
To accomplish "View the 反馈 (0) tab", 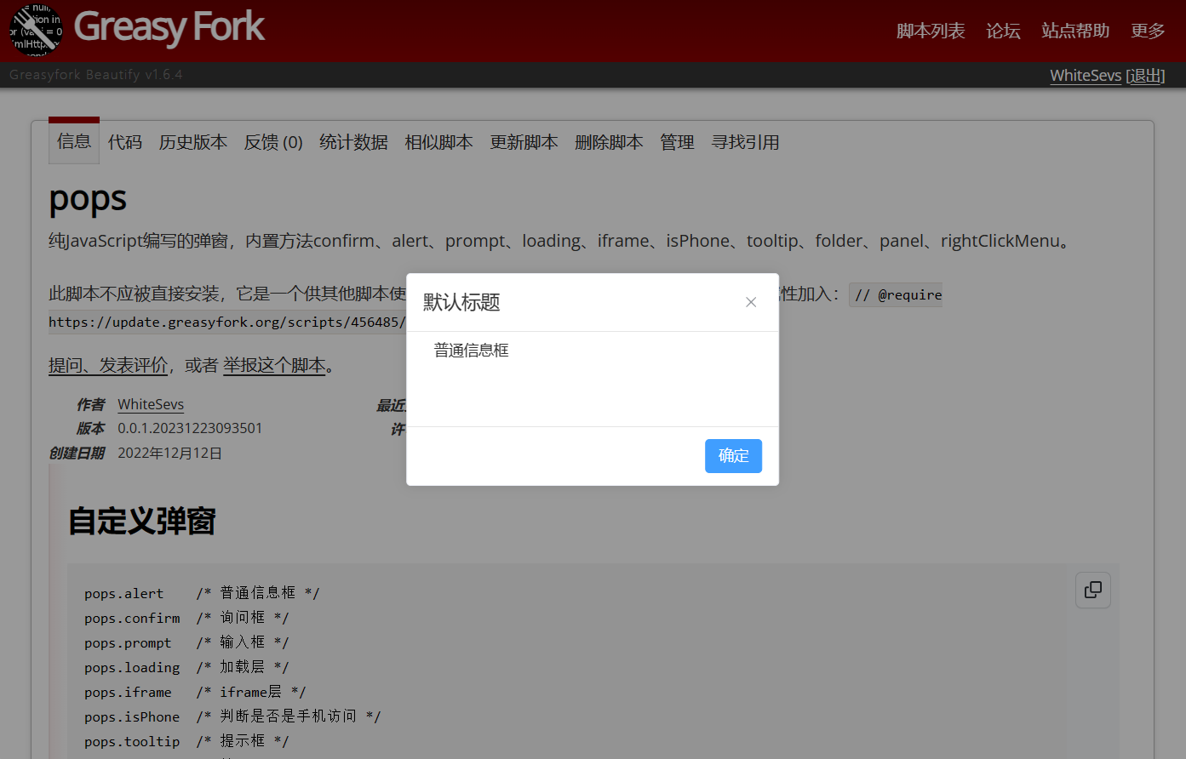I will click(x=273, y=142).
